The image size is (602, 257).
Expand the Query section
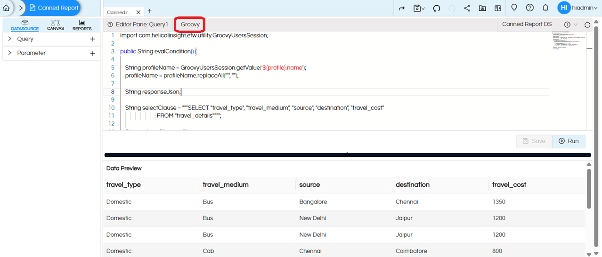pos(9,39)
